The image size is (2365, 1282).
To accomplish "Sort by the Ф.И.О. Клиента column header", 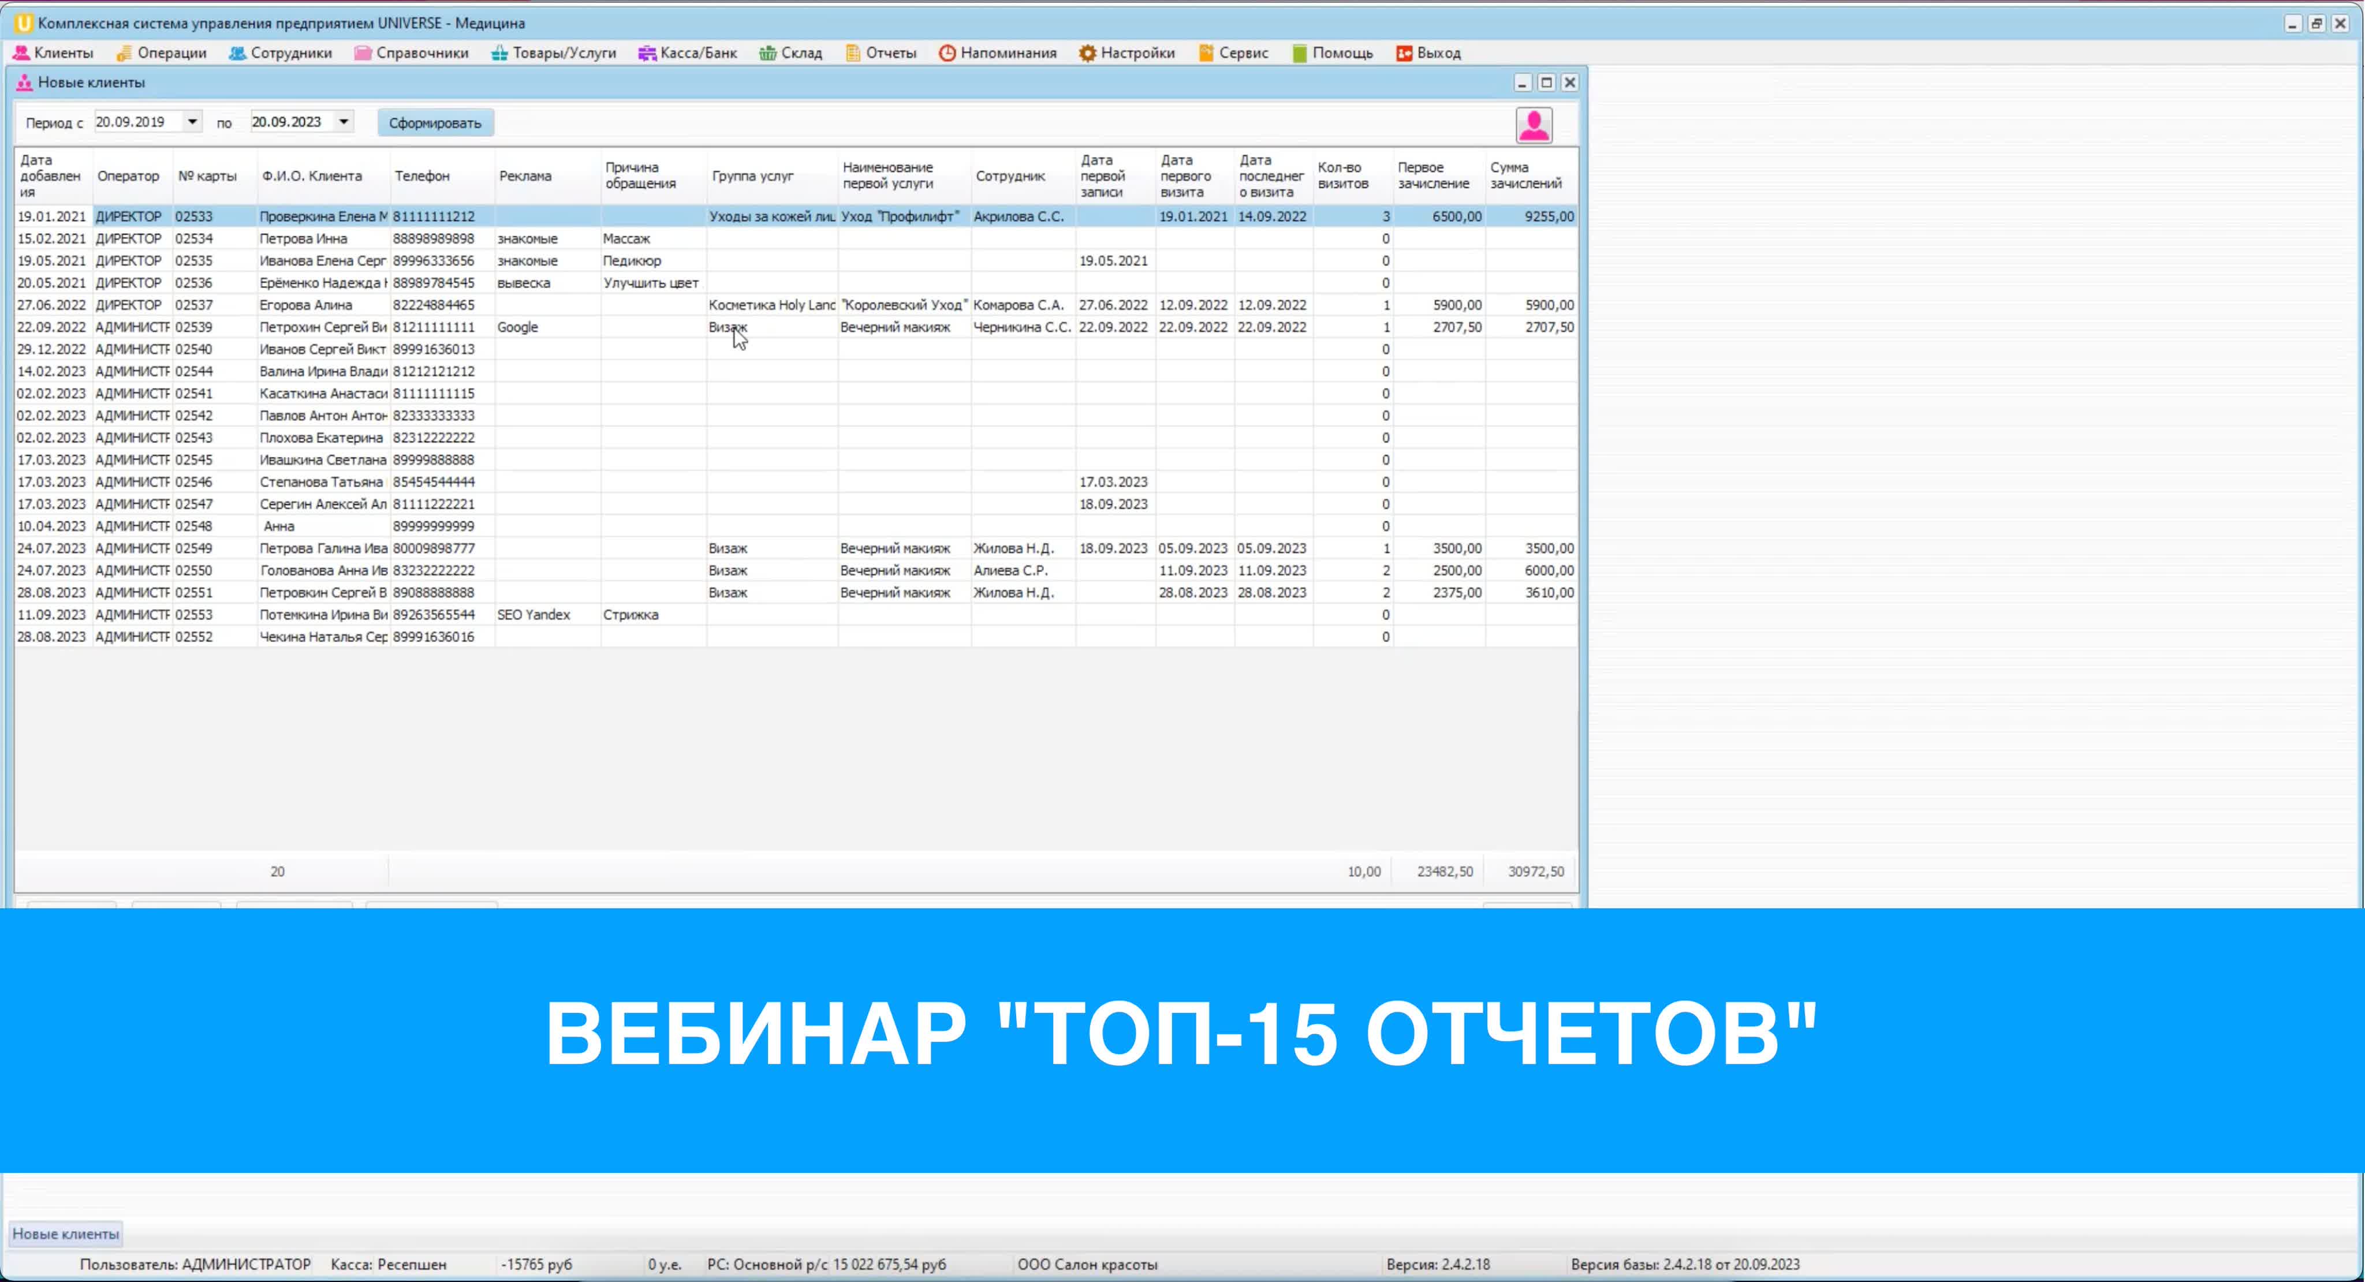I will 312,176.
